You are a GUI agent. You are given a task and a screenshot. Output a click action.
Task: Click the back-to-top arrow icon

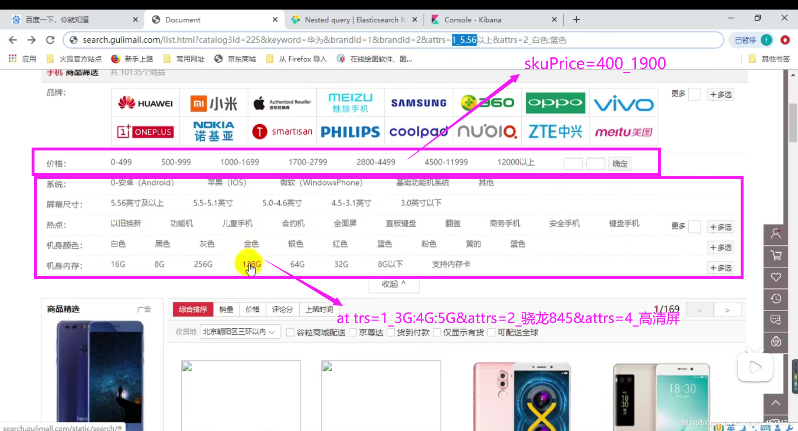(776, 403)
